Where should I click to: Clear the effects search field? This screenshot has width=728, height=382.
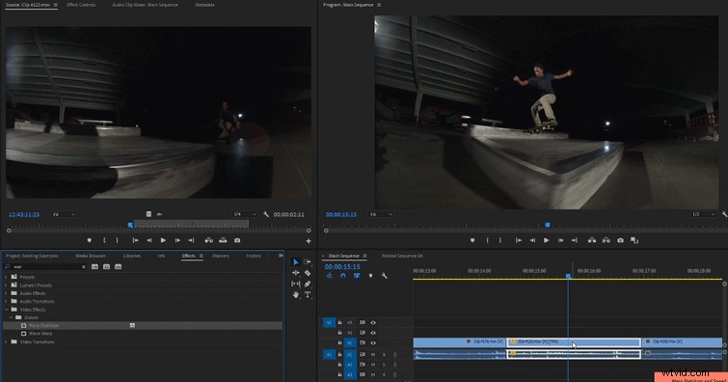(x=84, y=267)
